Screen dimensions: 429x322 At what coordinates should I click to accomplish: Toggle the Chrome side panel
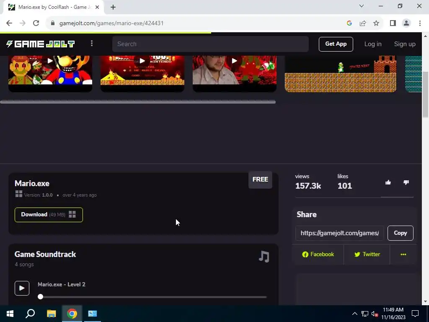click(x=393, y=23)
